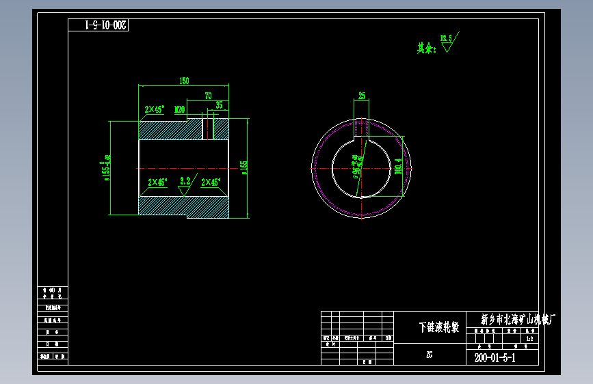
Task: Select the 100.4 keyway depth dimension
Action: coord(398,166)
